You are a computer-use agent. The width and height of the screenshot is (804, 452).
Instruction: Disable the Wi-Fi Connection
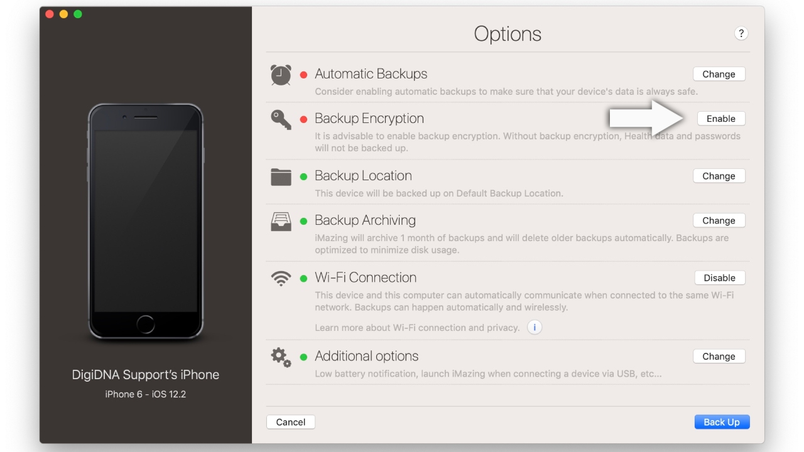click(720, 278)
